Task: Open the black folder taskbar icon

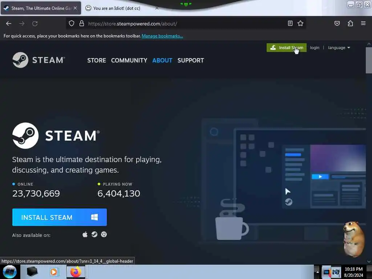Action: click(32, 272)
